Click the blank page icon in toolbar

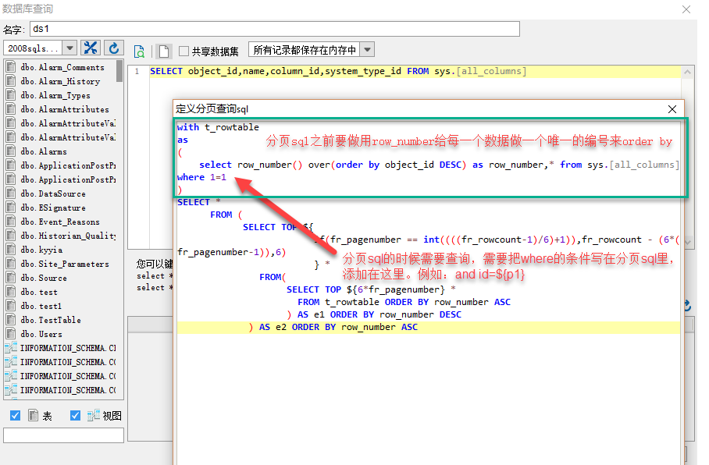[164, 51]
